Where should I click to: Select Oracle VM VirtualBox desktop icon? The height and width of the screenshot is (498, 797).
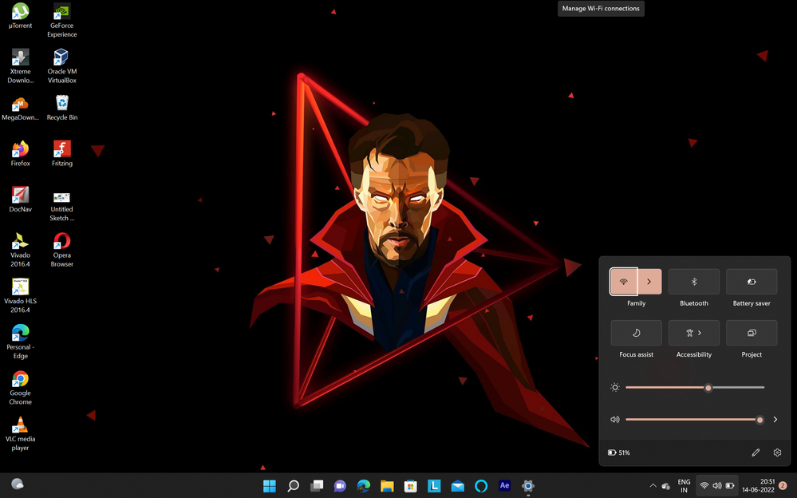62,66
